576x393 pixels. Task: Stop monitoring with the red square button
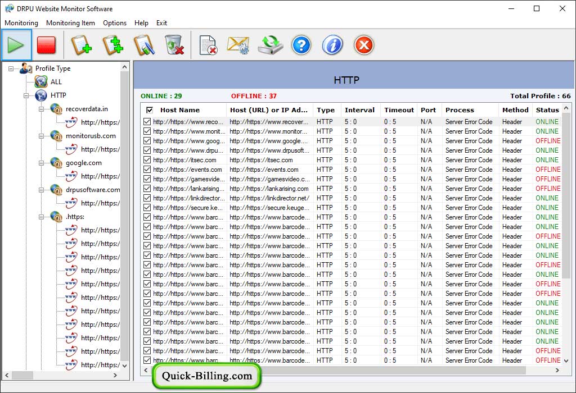(46, 45)
